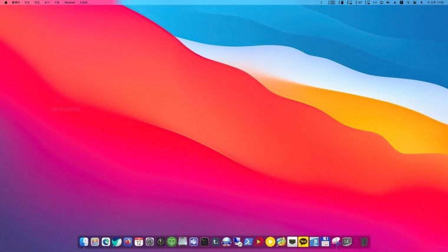Open Terminal from the dock

click(x=205, y=242)
